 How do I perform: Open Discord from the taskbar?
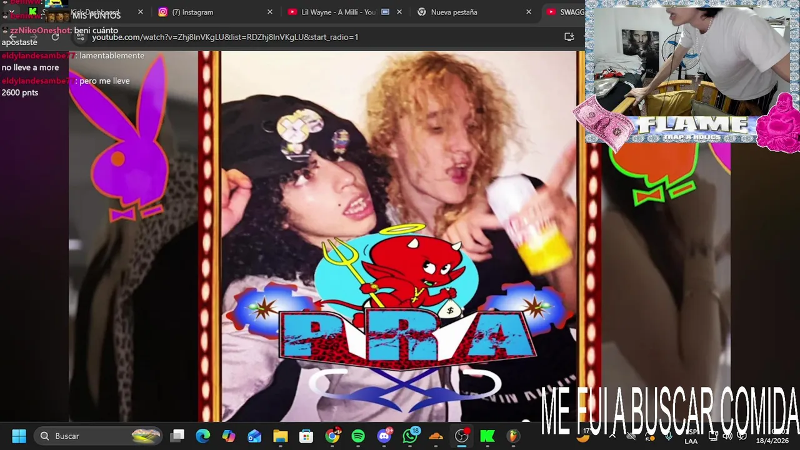(x=384, y=436)
